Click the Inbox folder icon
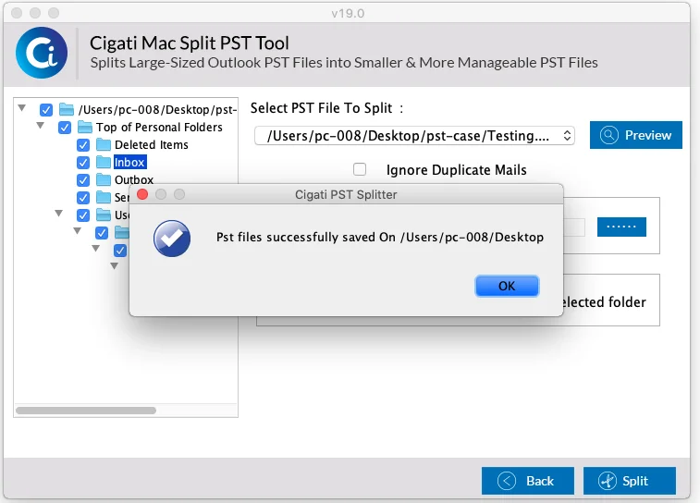The image size is (700, 503). (x=104, y=162)
